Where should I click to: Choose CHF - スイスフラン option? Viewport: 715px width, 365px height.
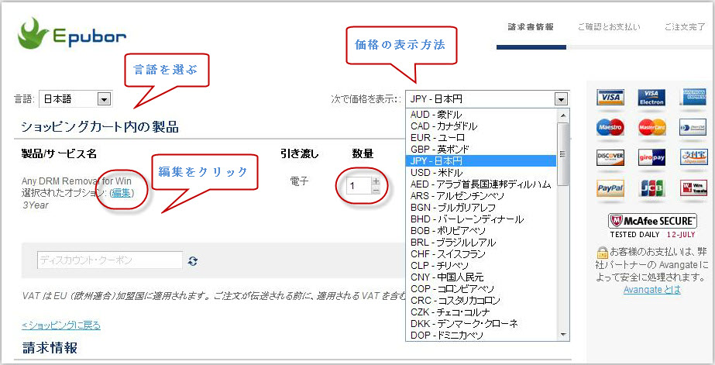[482, 253]
